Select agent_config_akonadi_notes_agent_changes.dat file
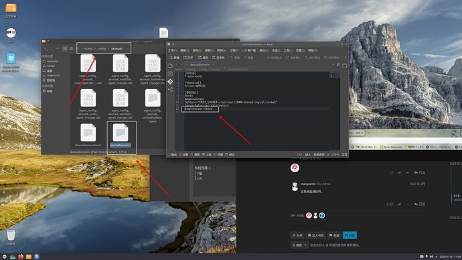Viewport: 462px width, 260px height. click(x=88, y=104)
